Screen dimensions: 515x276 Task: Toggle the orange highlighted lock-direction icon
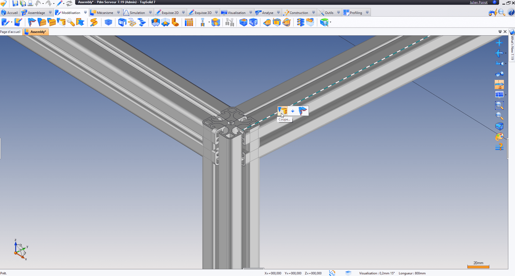tap(499, 85)
